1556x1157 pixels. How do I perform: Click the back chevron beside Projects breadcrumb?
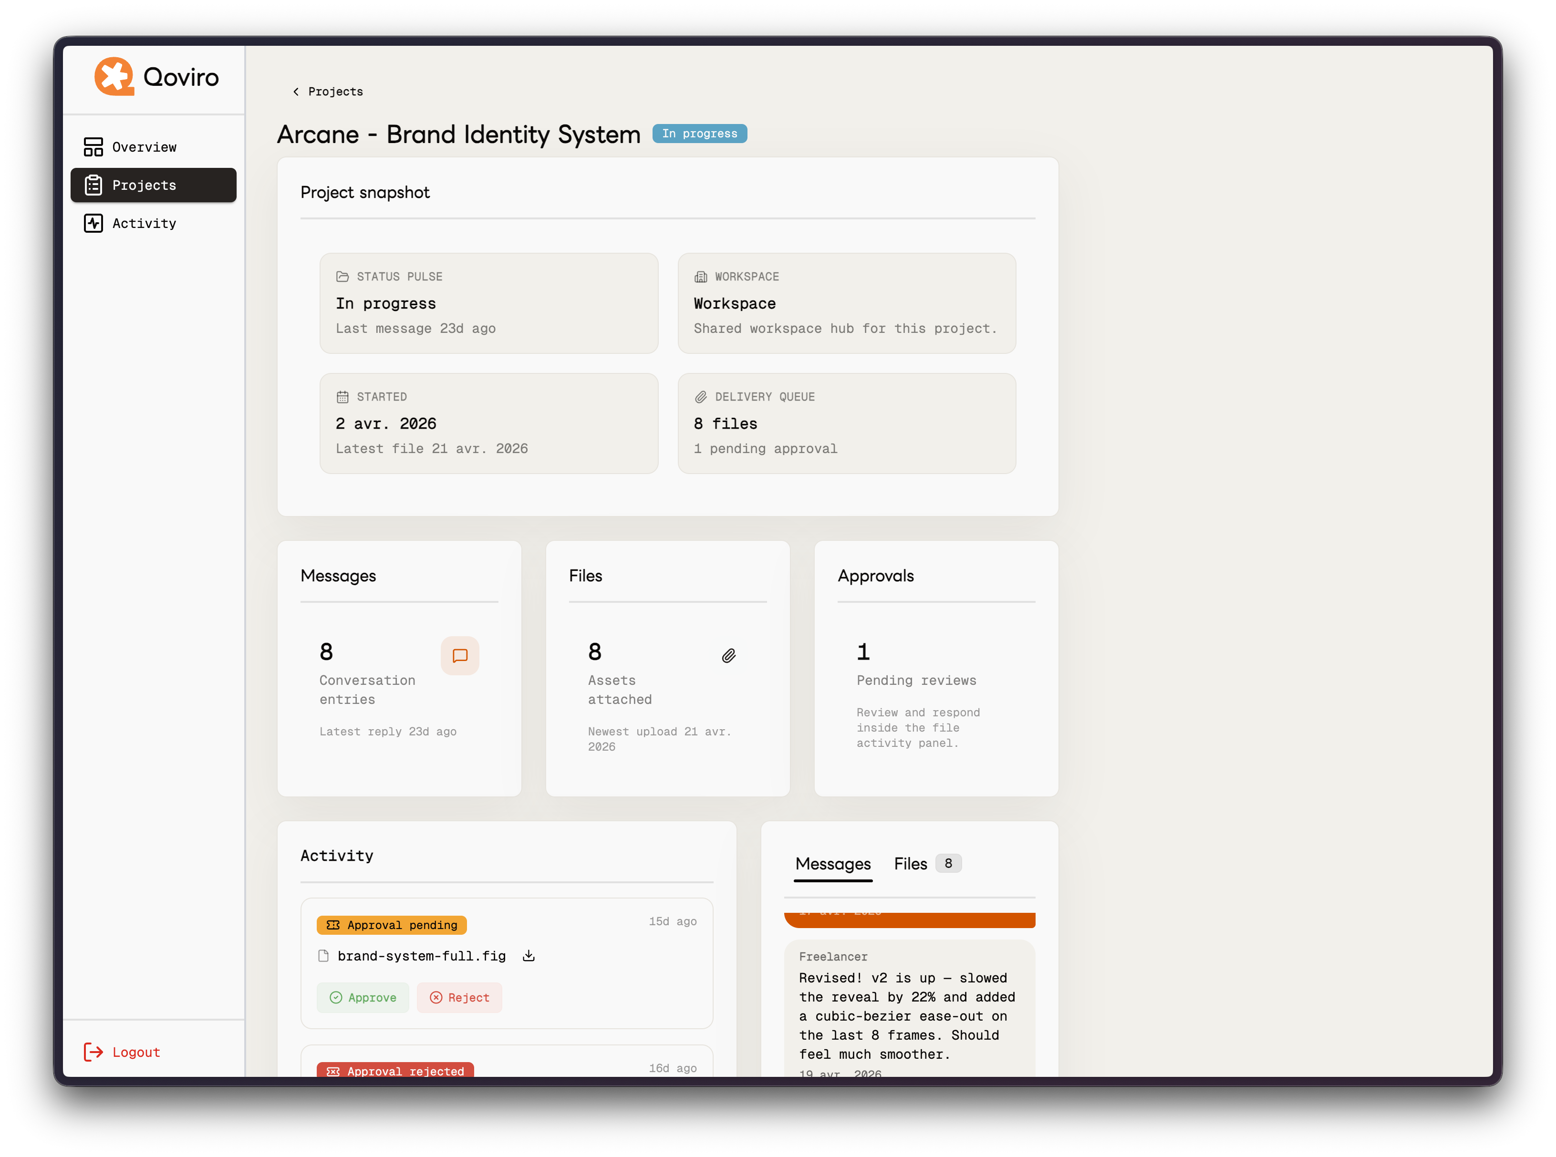pos(296,92)
